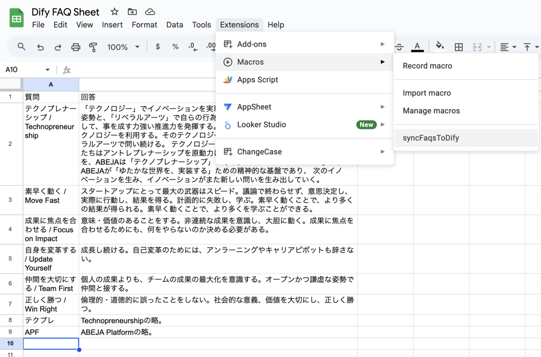Click the select-all corner box
541x357 pixels.
[x=11, y=84]
